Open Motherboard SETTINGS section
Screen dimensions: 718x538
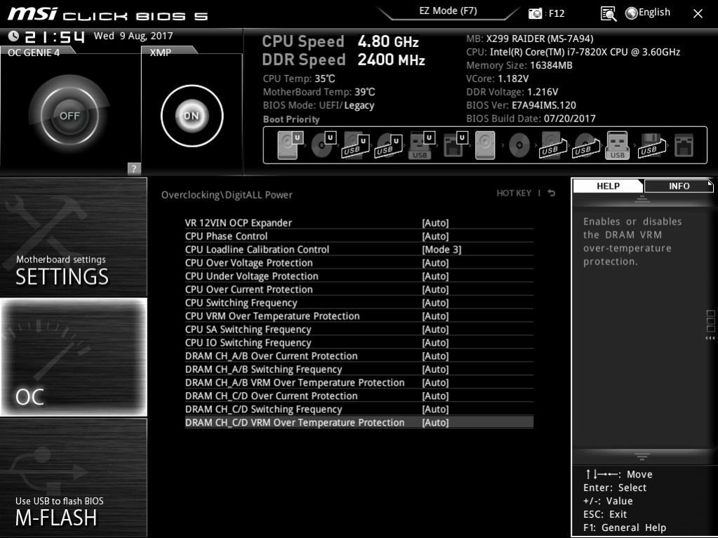pos(73,237)
